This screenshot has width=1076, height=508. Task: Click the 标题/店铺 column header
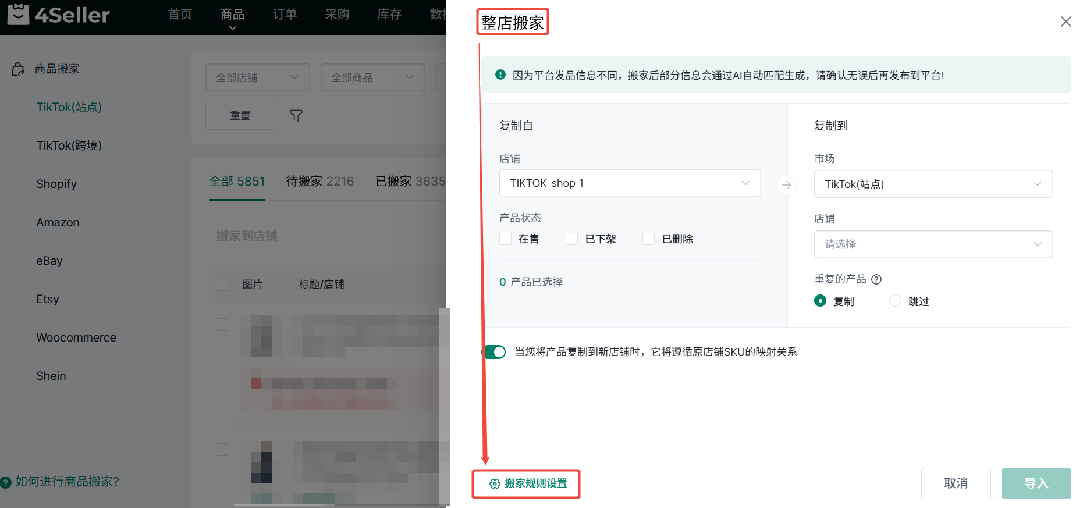point(321,284)
